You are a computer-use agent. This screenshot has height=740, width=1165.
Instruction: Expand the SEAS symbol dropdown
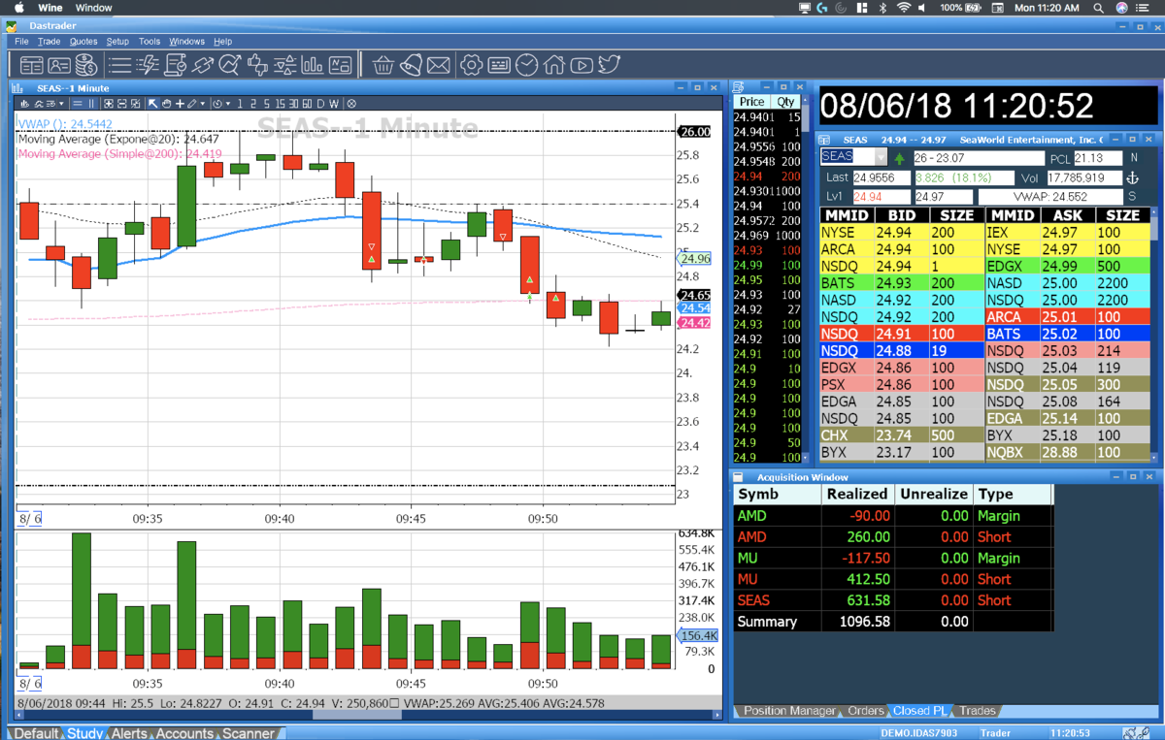[881, 157]
